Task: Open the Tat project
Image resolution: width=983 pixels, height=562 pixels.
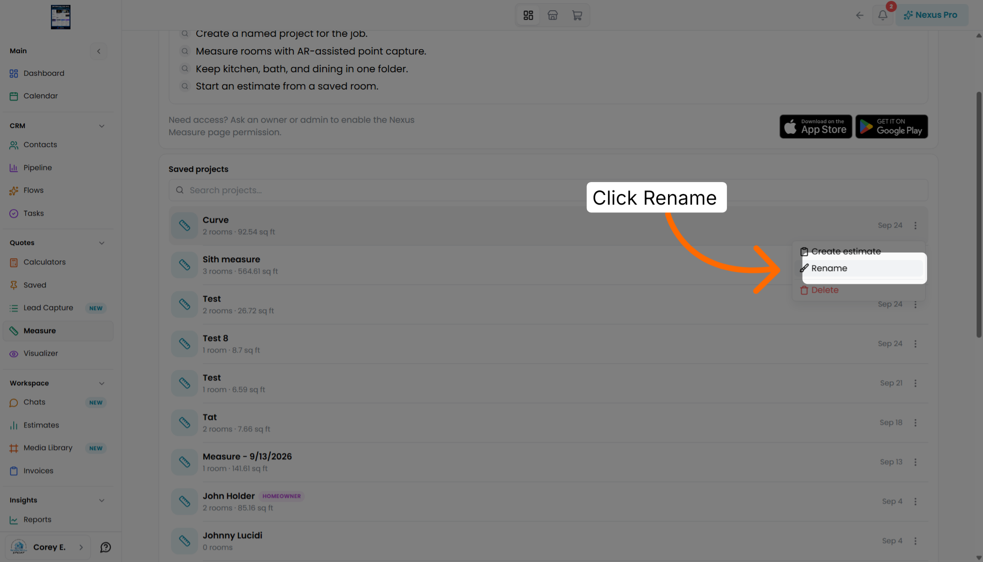Action: click(548, 422)
